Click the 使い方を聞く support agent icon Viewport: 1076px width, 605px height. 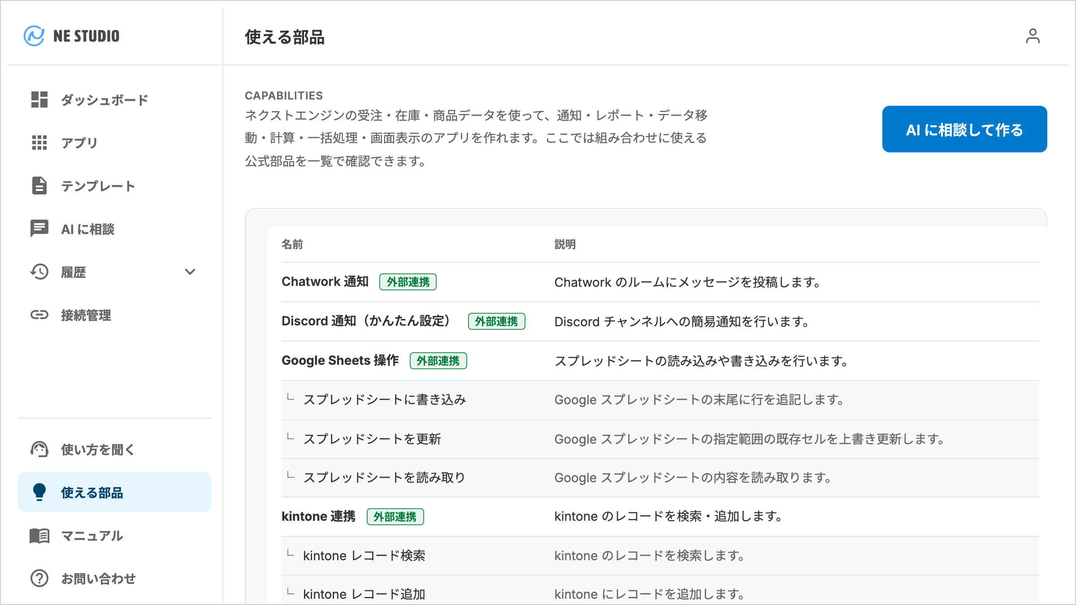pos(39,449)
